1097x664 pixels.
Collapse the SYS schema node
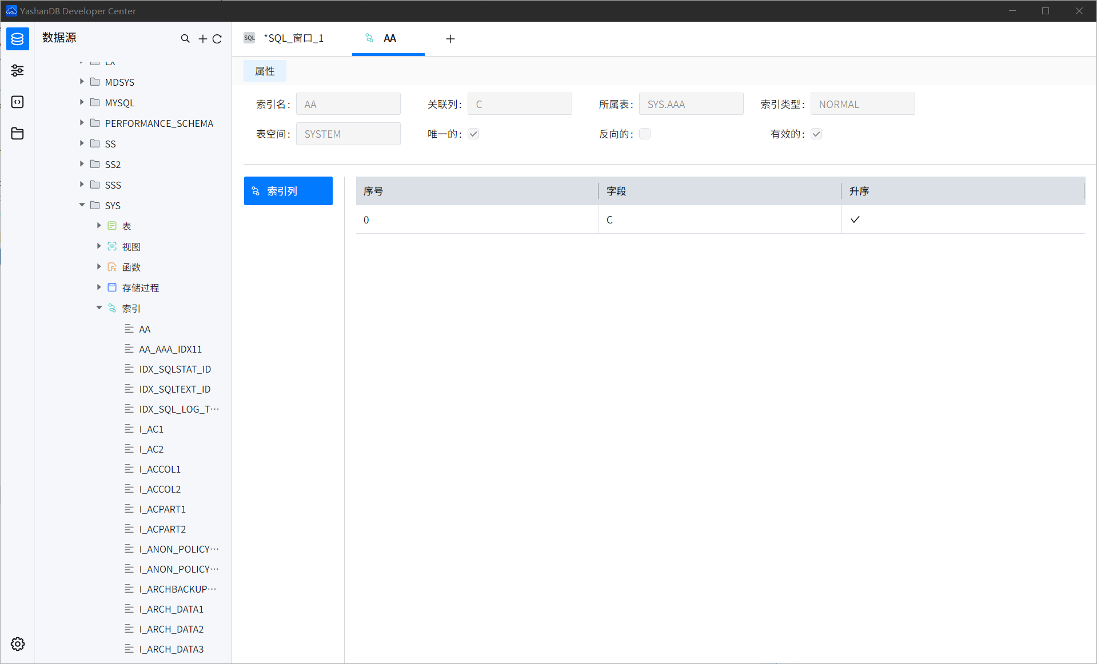pyautogui.click(x=82, y=205)
